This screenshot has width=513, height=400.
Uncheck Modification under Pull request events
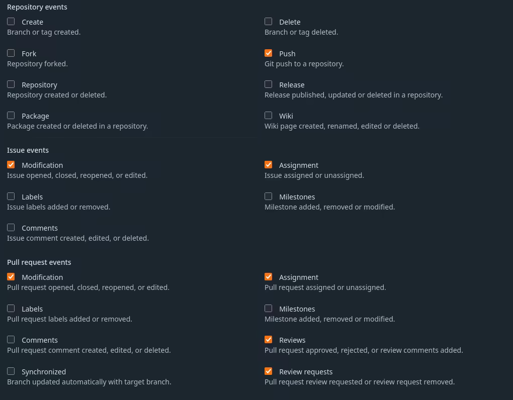(x=11, y=277)
